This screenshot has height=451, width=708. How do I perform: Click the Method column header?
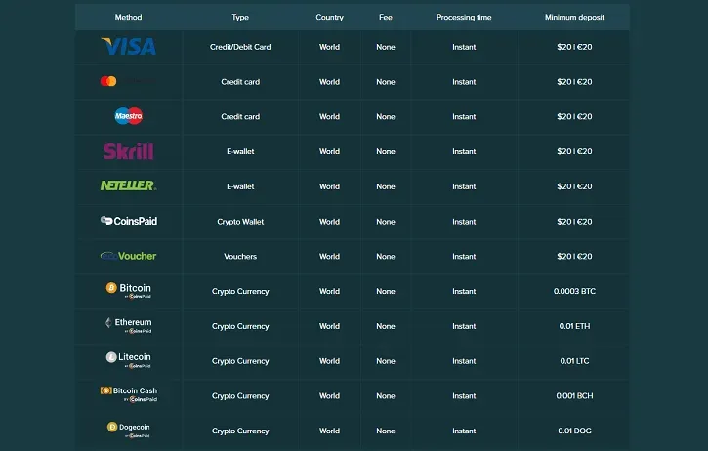click(128, 18)
